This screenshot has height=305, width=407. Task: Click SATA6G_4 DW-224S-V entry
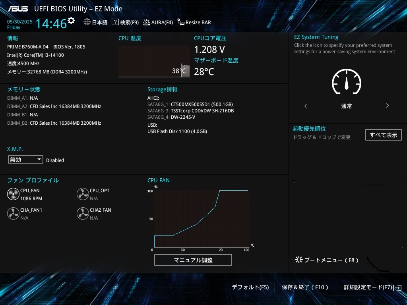pos(171,117)
